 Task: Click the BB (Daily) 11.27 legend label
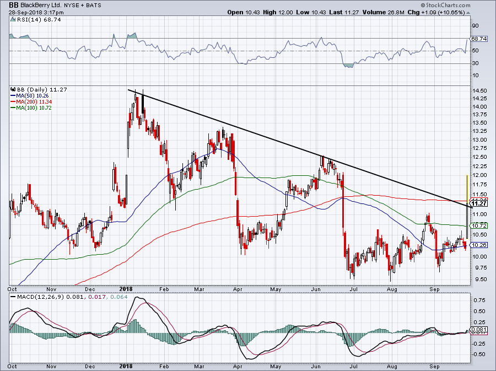42,89
